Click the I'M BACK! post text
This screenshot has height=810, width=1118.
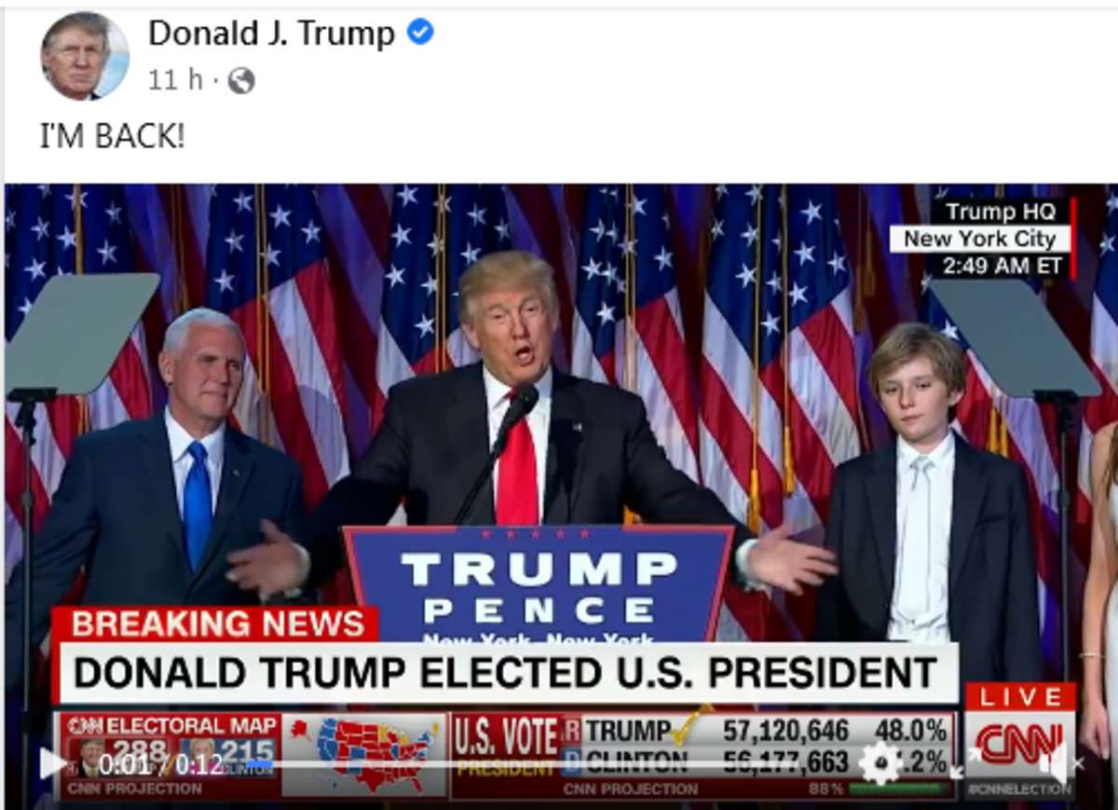click(x=113, y=136)
